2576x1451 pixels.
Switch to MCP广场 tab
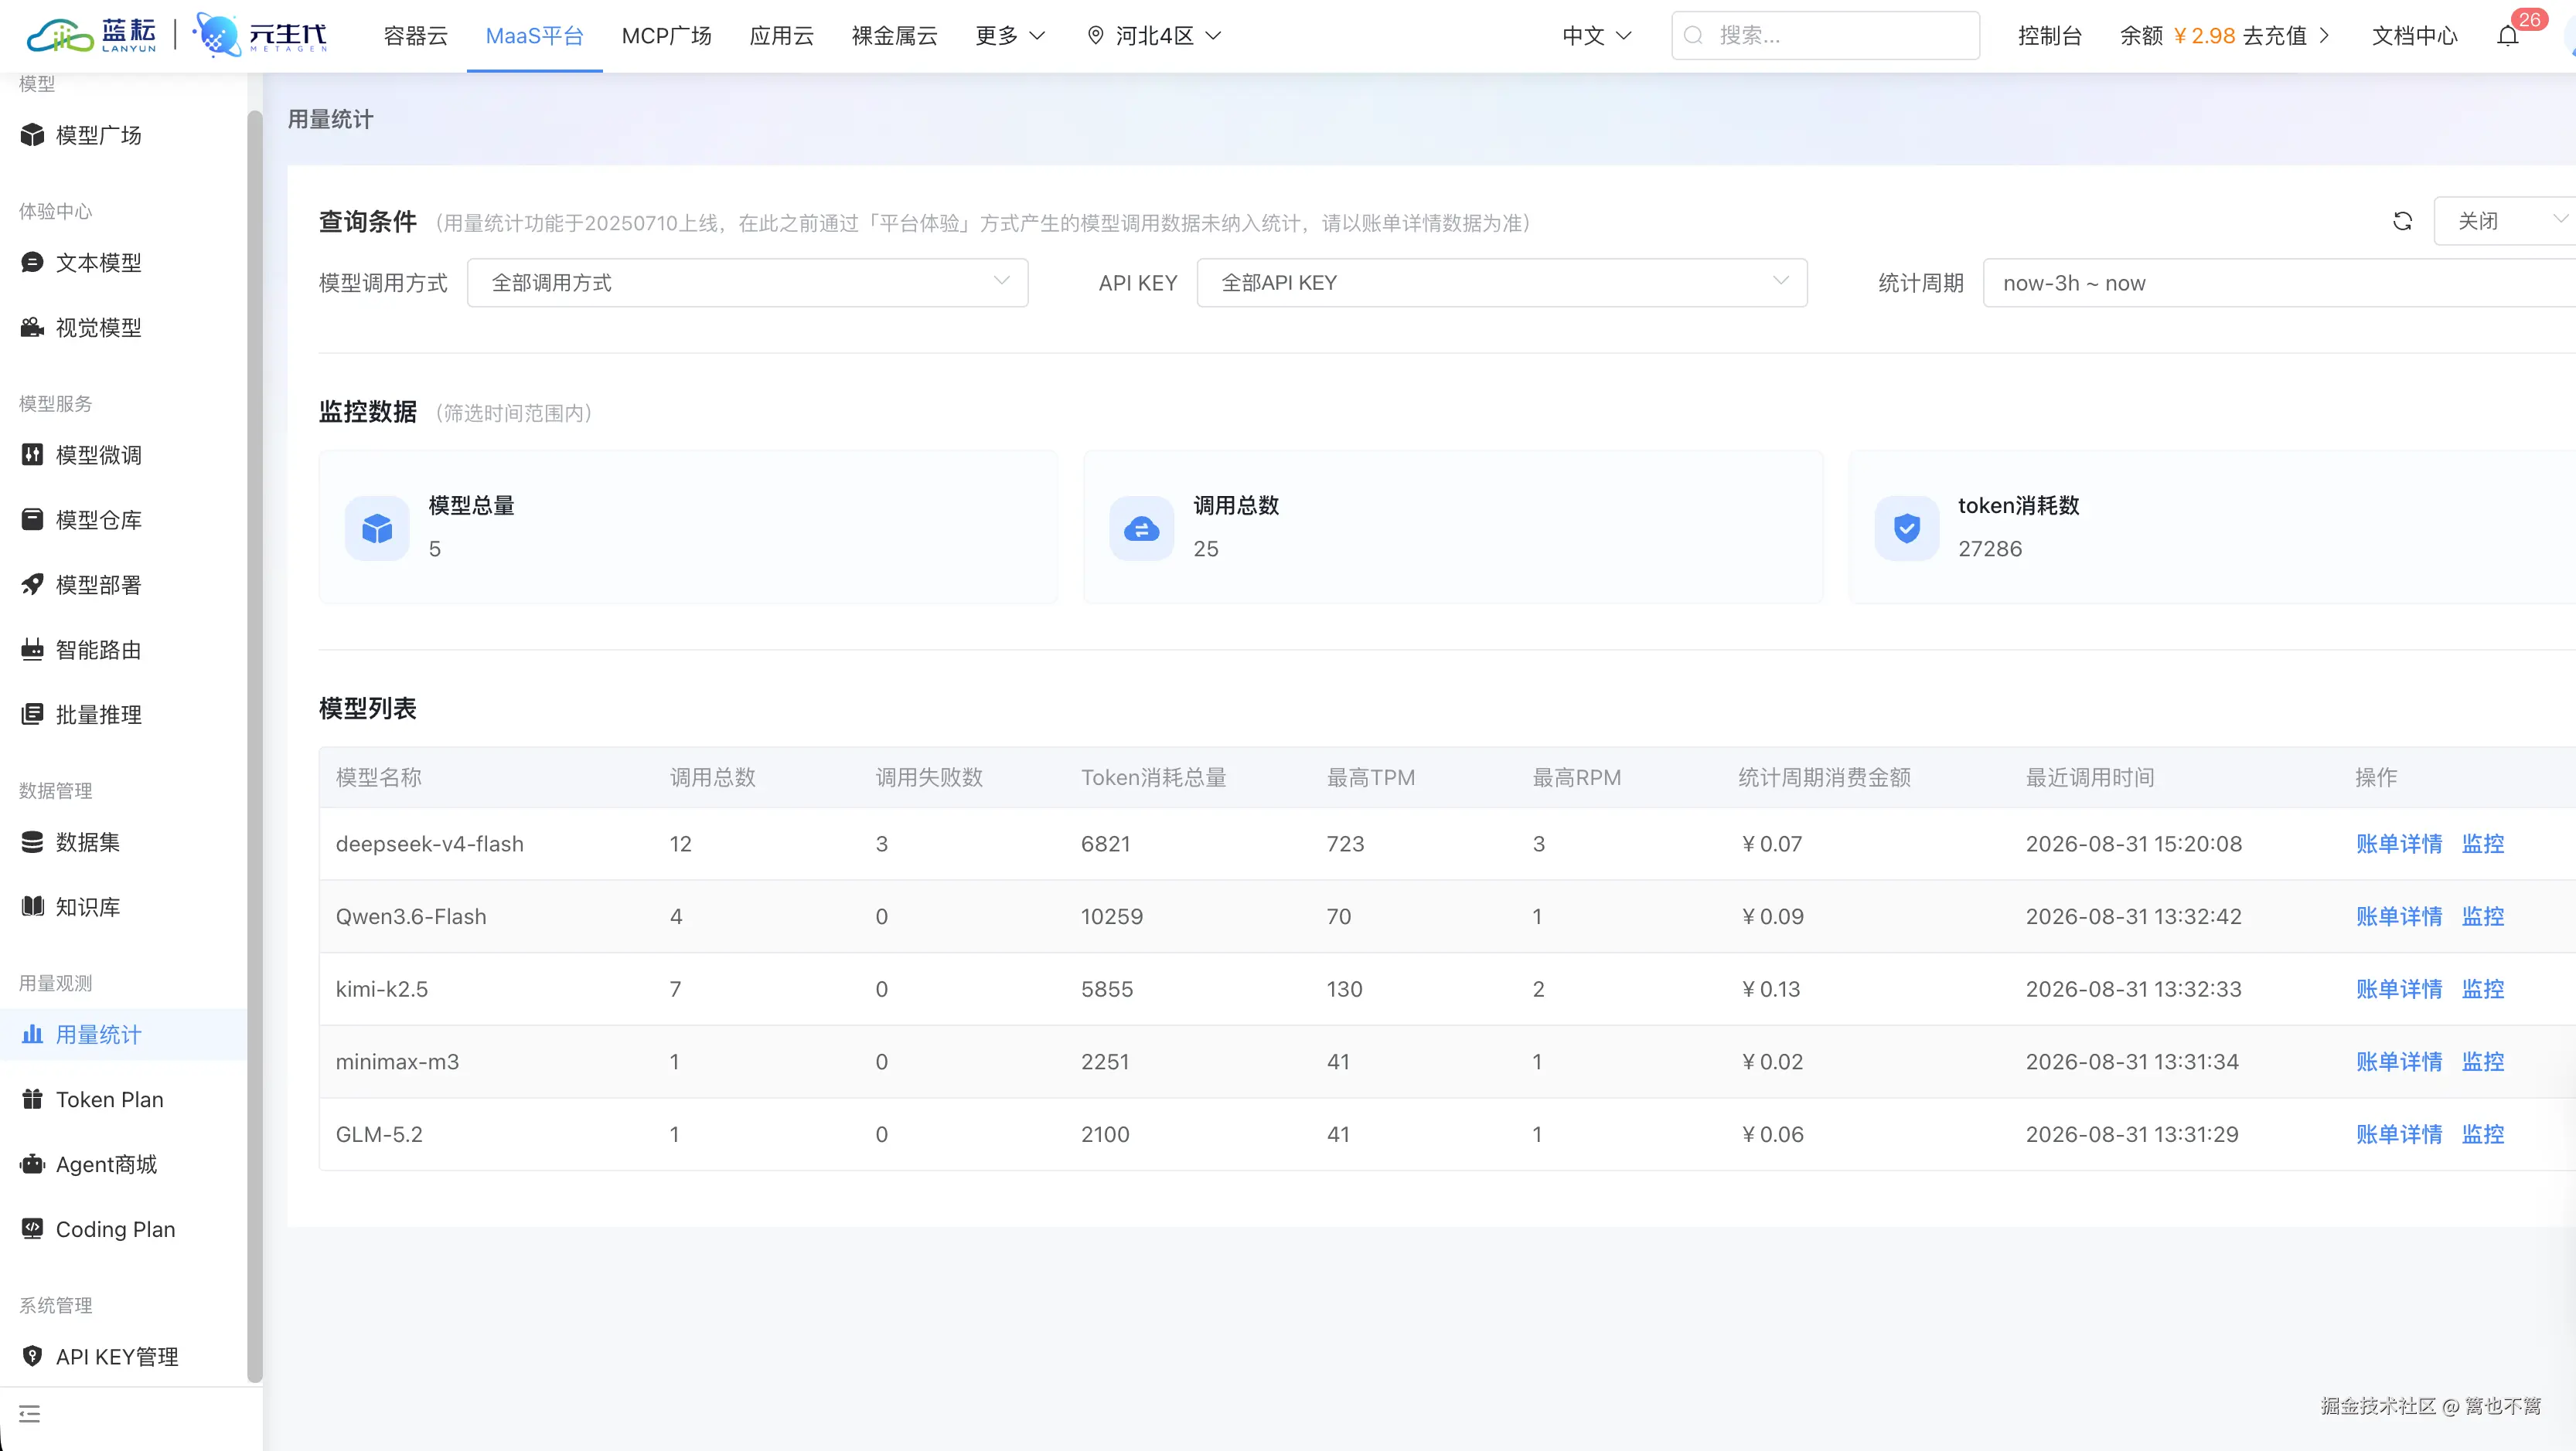pyautogui.click(x=666, y=36)
